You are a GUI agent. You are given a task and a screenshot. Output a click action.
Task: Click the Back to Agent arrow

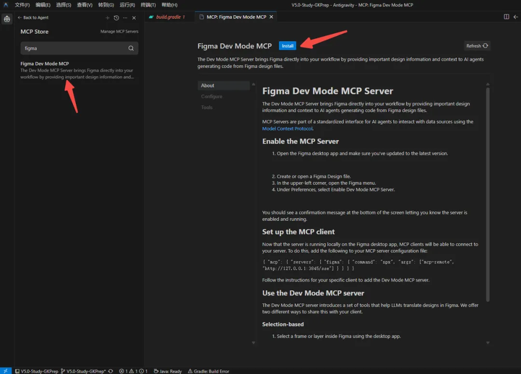click(20, 18)
